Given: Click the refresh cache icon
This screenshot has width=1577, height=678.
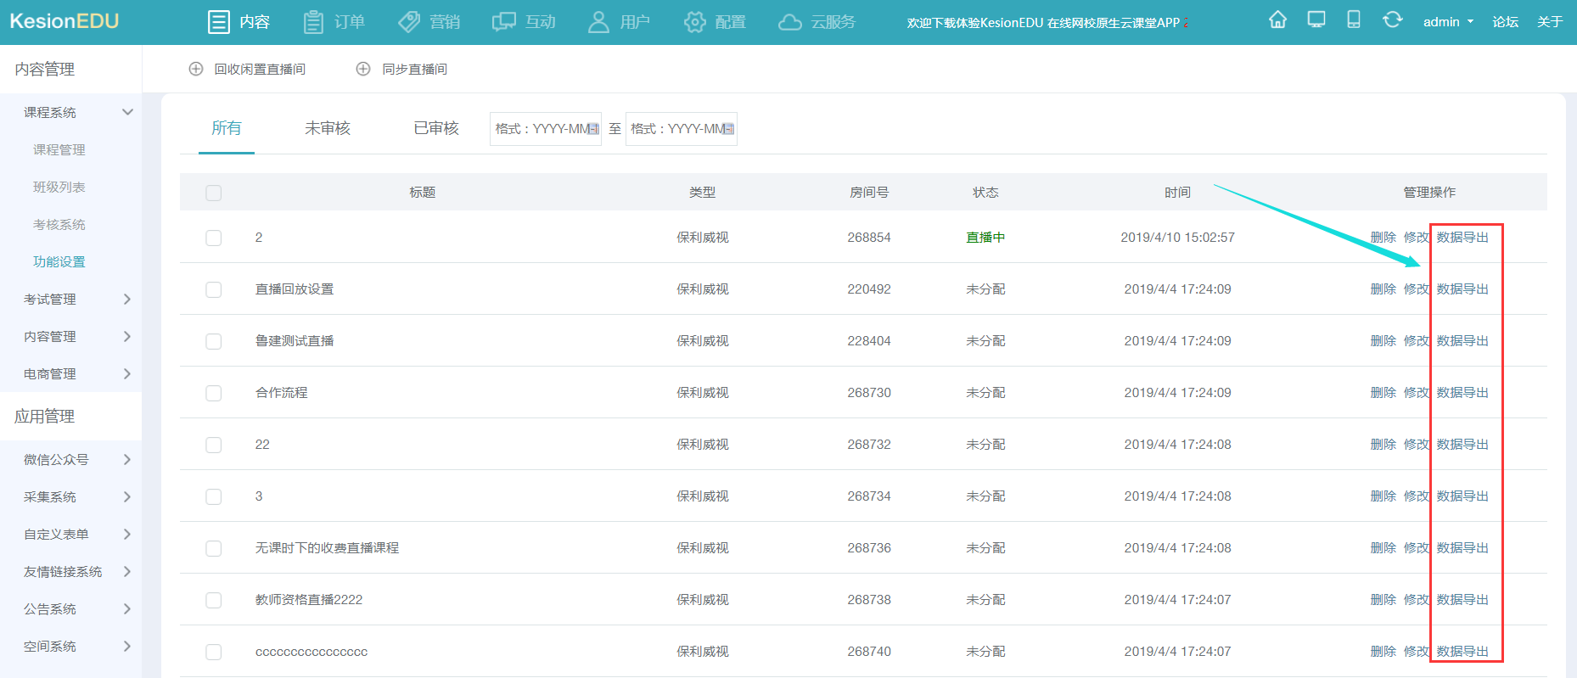Looking at the screenshot, I should coord(1392,20).
